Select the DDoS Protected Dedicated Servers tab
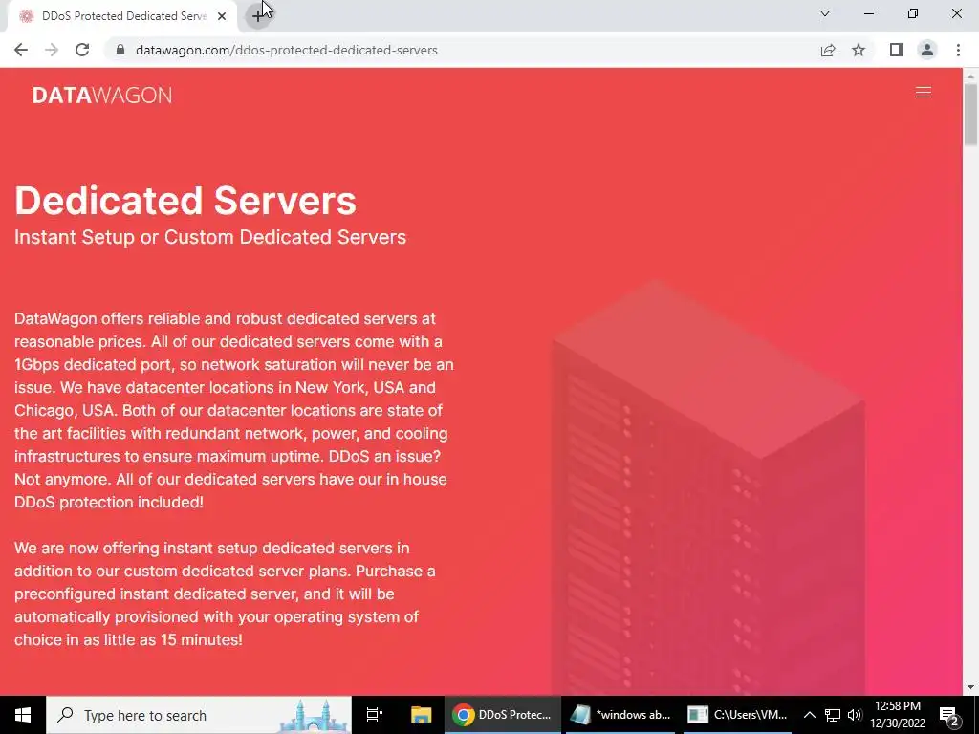The height and width of the screenshot is (734, 979). tap(122, 16)
